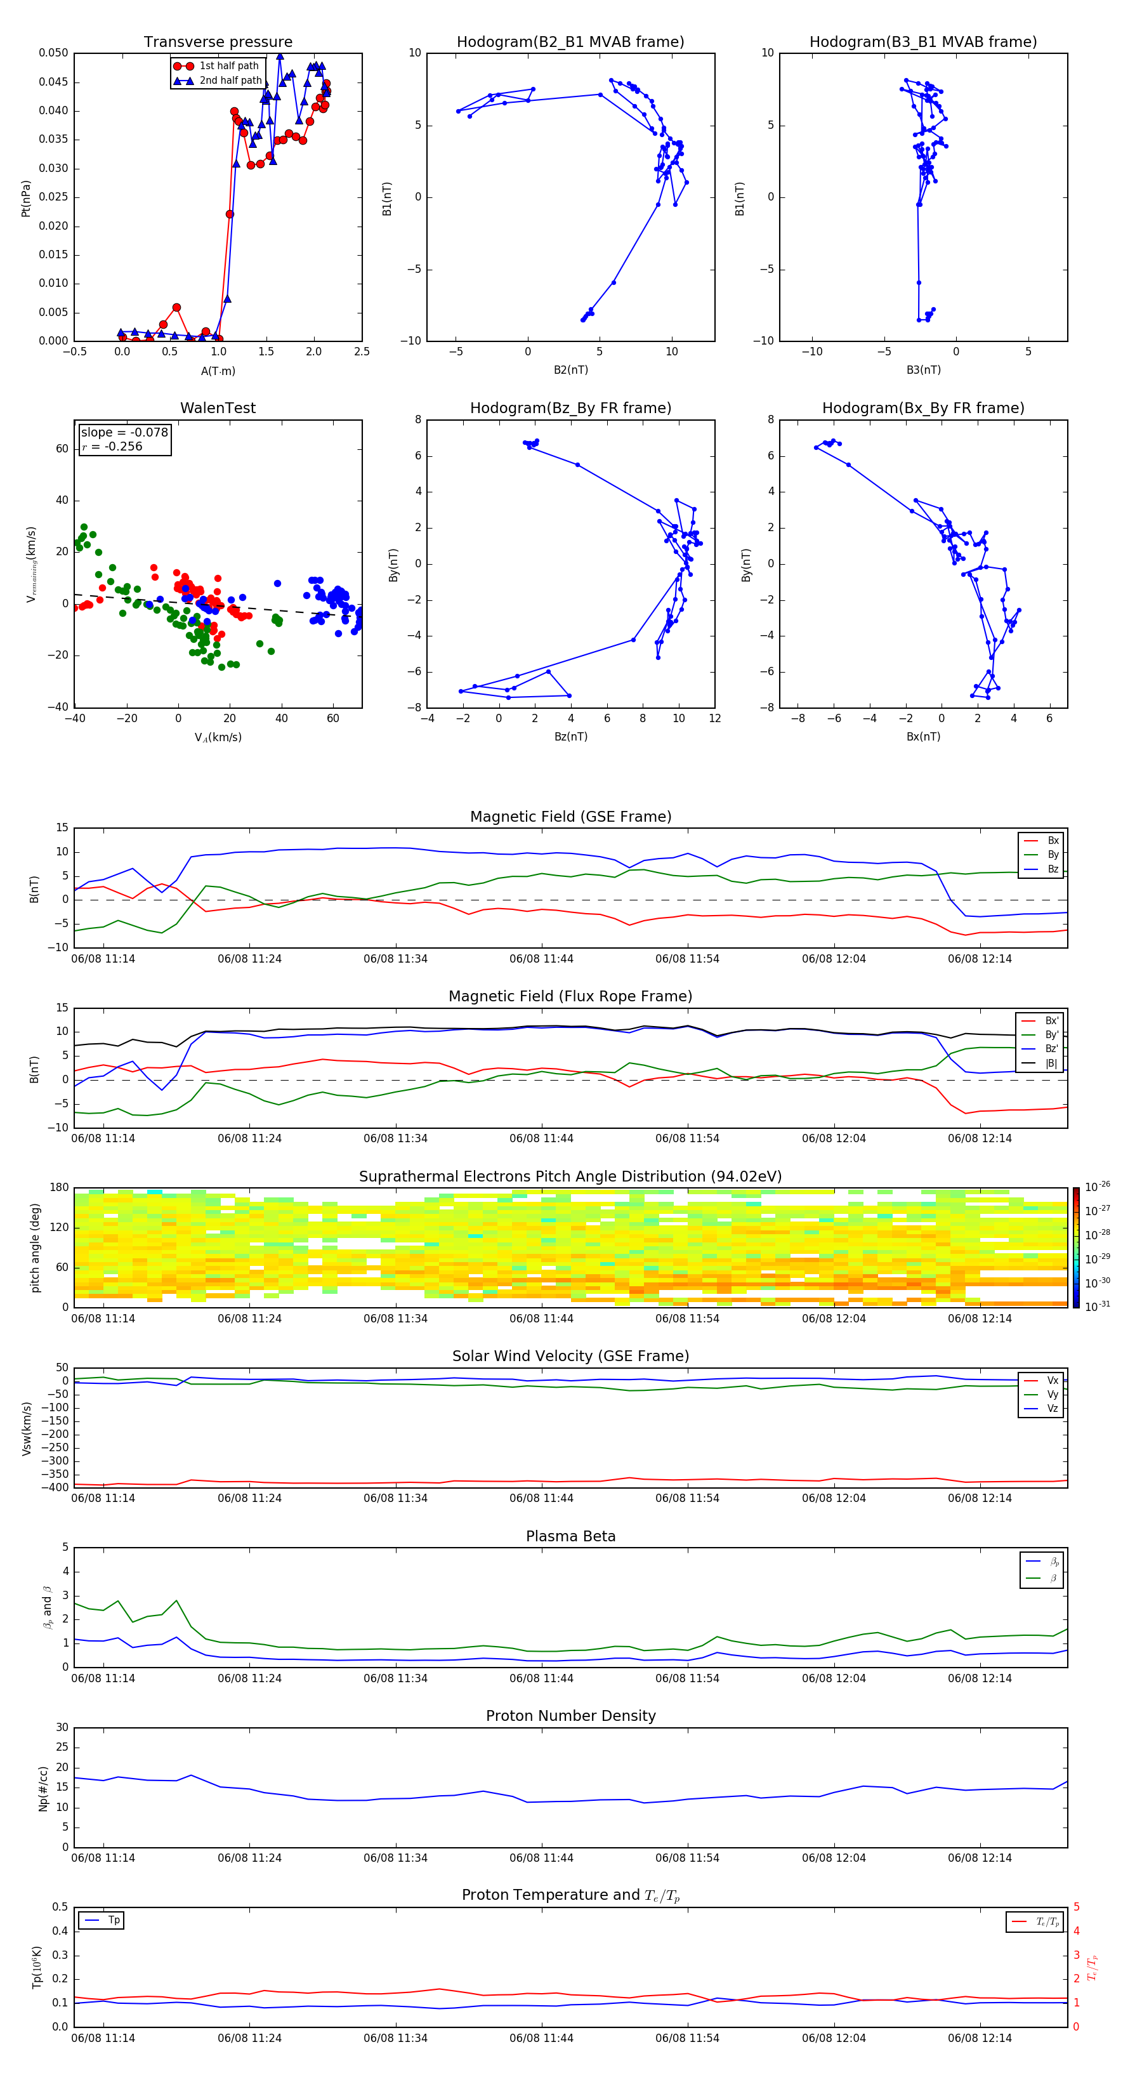The image size is (1142, 2094).
Task: Click 'Hodogram(Bx_By FR frame)' title
Action: point(923,408)
